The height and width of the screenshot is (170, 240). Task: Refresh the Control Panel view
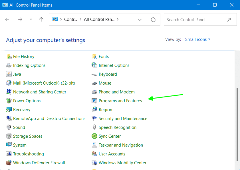[153, 20]
